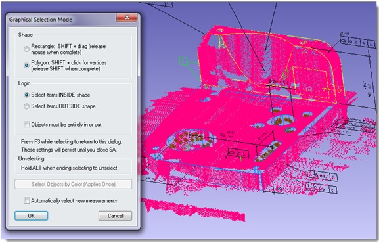Confirm the dialog with OK

(x=32, y=215)
